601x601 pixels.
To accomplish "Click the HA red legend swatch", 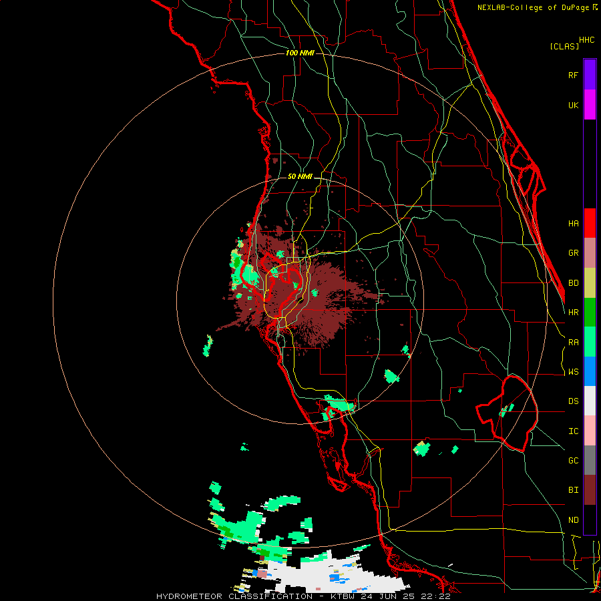I will click(590, 223).
